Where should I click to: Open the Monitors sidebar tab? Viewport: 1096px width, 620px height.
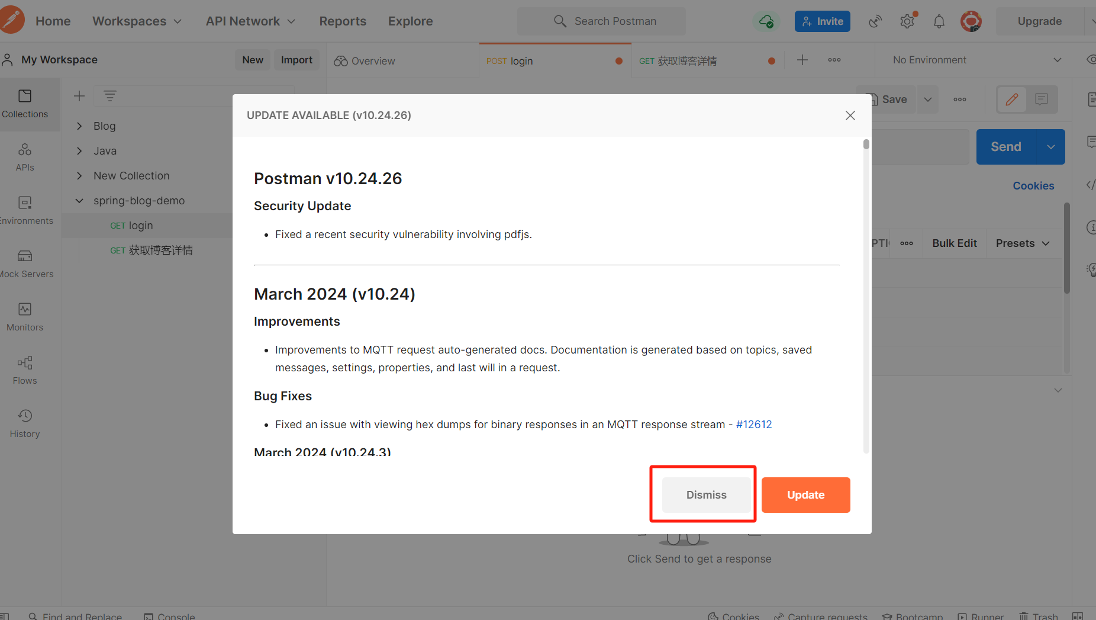click(25, 317)
